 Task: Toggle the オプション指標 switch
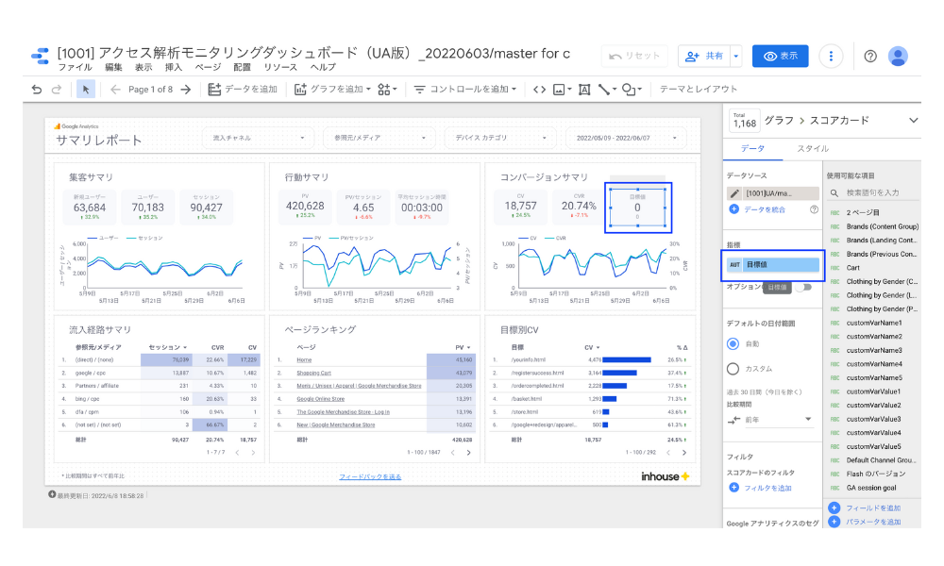(x=803, y=287)
